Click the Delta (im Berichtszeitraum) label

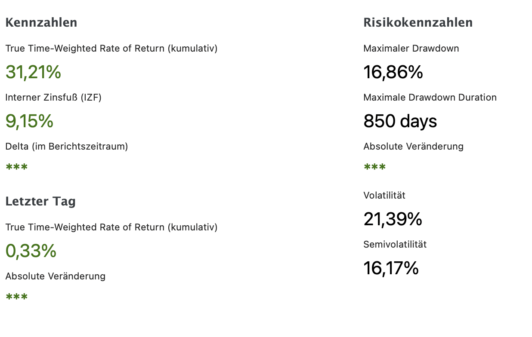tap(67, 147)
